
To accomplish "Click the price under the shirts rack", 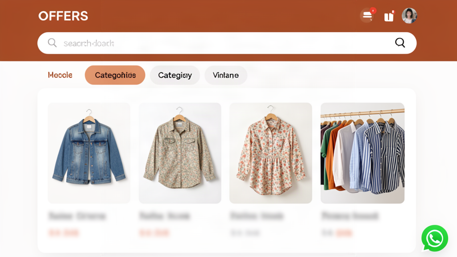I will pos(337,233).
